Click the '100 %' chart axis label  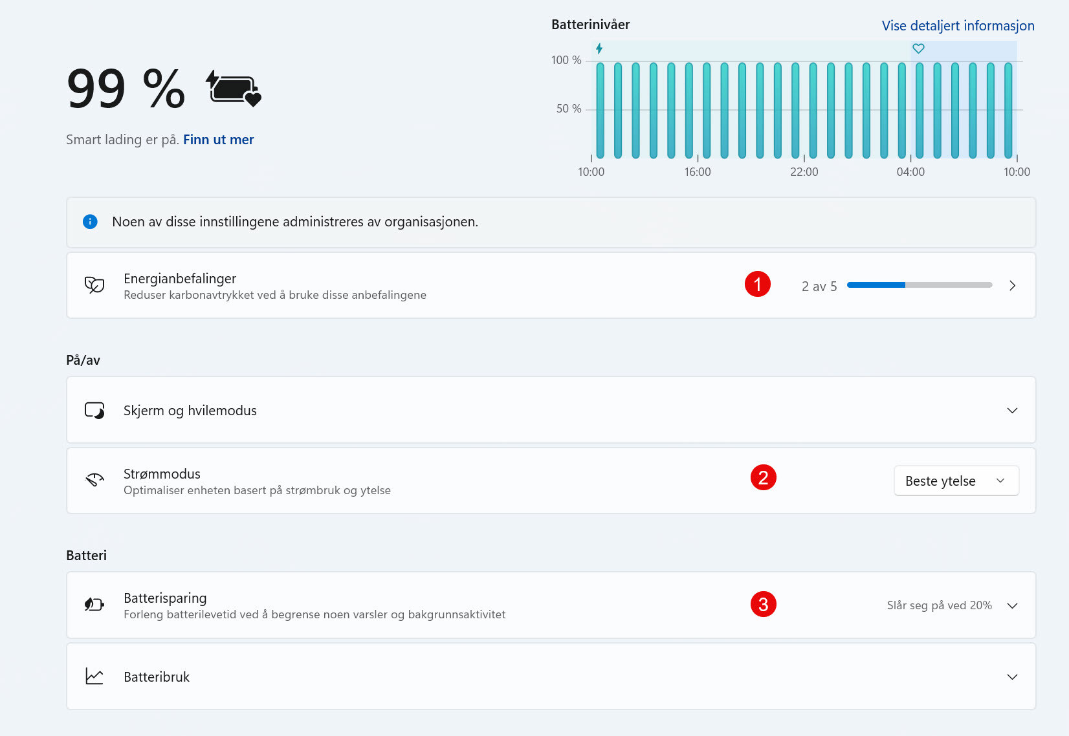[x=566, y=60]
